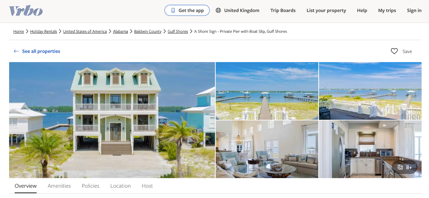Go to the Gulf Shores breadcrumb
Viewport: 429px width, 198px height.
tap(178, 31)
